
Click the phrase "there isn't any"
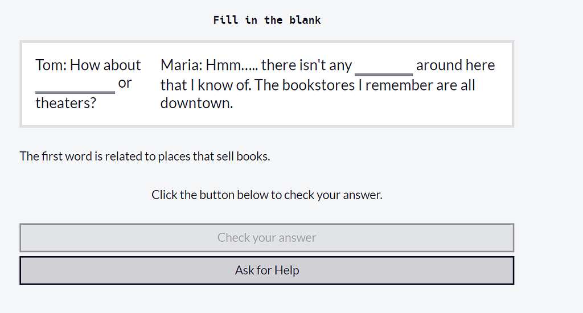(306, 65)
